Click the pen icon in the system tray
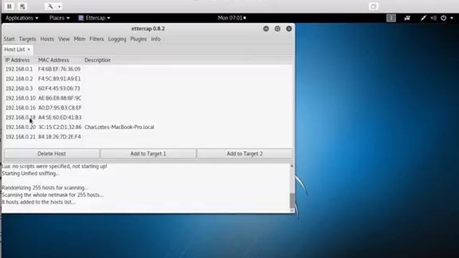 tap(423, 18)
